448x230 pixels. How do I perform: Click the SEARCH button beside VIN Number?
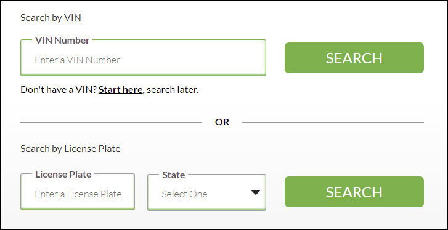coord(354,58)
